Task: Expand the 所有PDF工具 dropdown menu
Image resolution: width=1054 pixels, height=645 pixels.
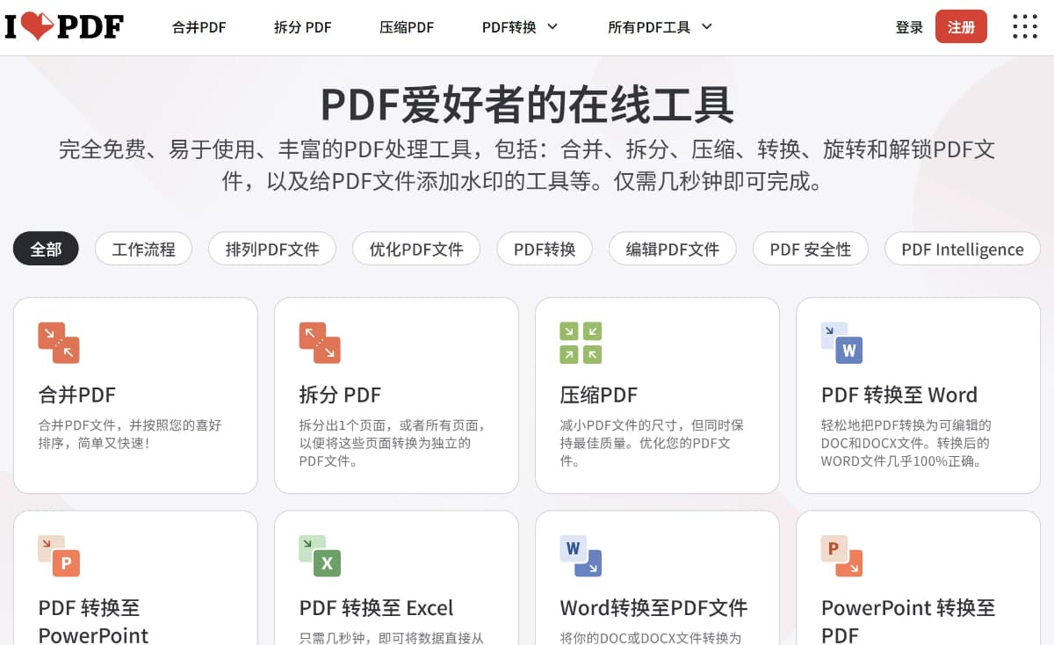Action: tap(660, 27)
